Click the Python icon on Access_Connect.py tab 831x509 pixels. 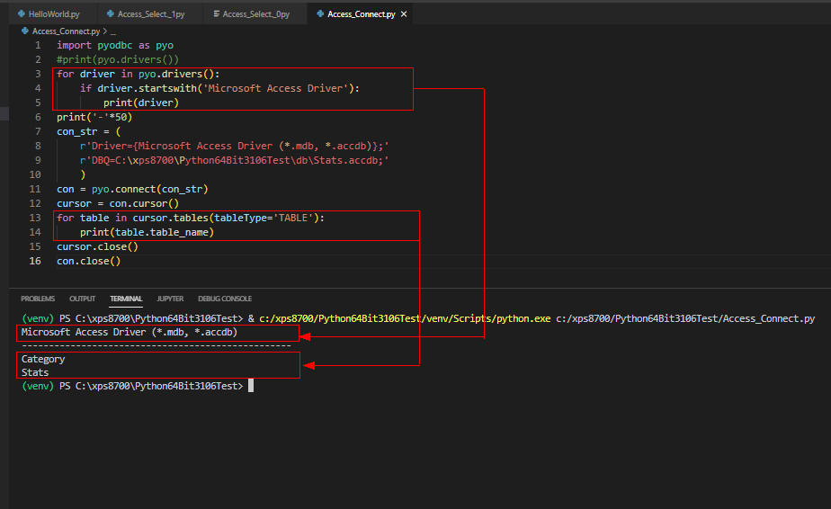point(320,13)
